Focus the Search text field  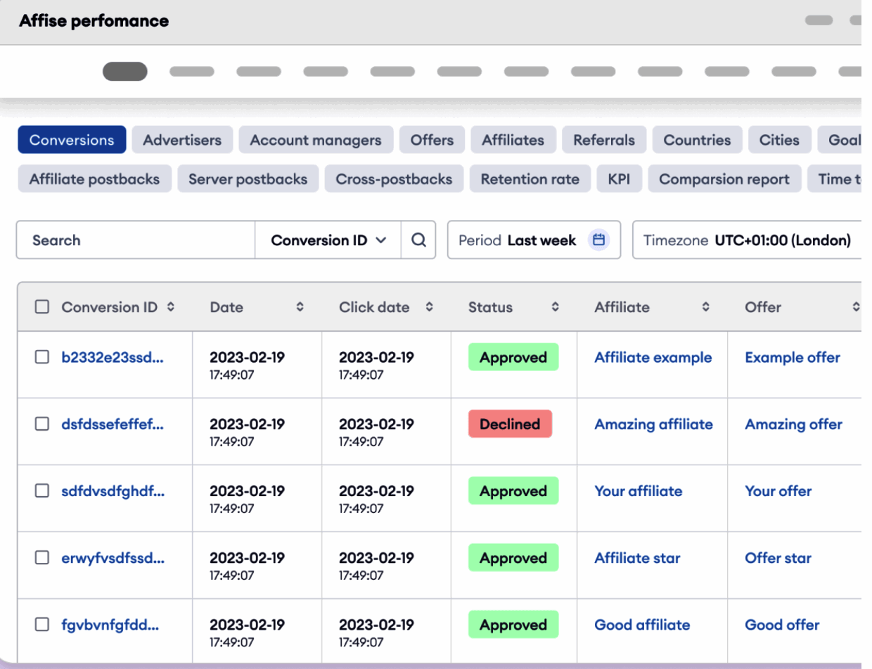135,240
